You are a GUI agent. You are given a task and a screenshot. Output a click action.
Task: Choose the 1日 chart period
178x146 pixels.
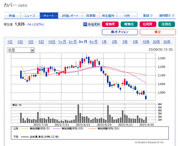tap(10, 42)
